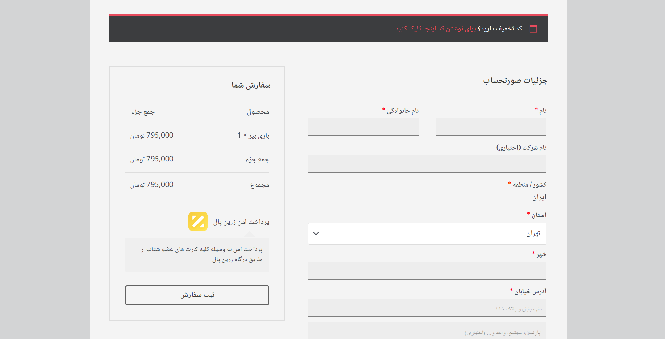Click the chevron arrow in the استان dropdown
This screenshot has width=665, height=339.
[x=316, y=234]
